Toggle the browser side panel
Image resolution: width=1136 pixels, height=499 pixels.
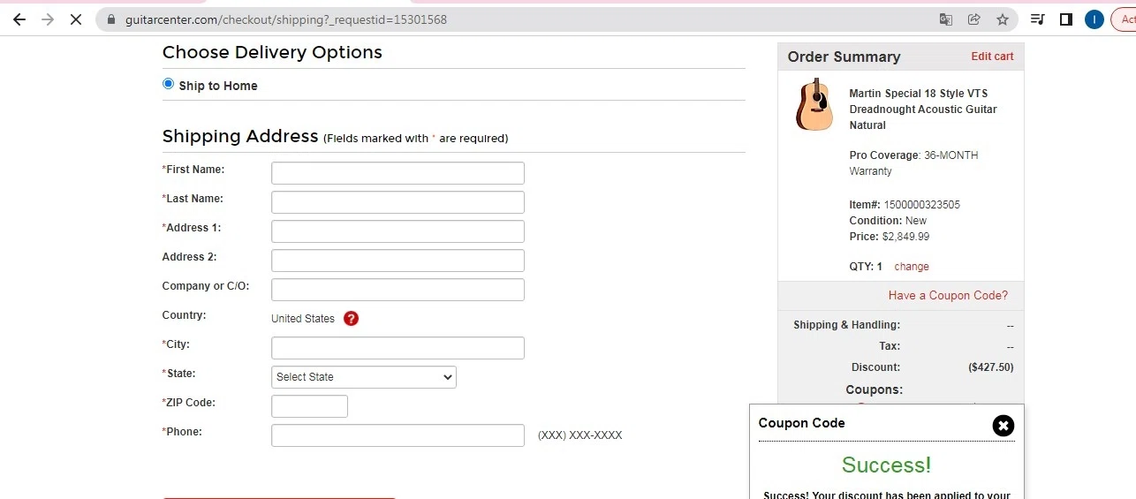[x=1066, y=19]
